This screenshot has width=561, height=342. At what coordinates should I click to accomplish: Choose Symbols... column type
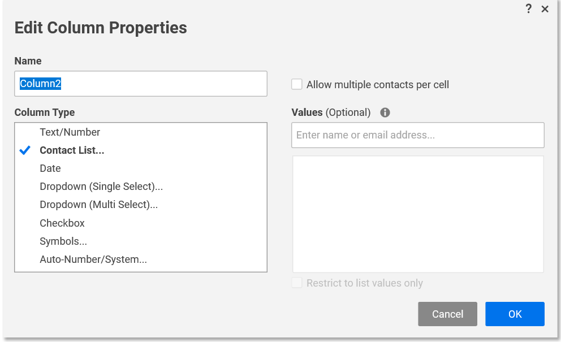click(63, 241)
